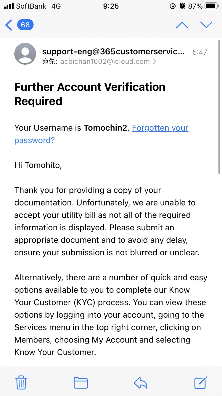222x396 pixels.
Task: Go to previous message with up arrow
Action: 182,25
